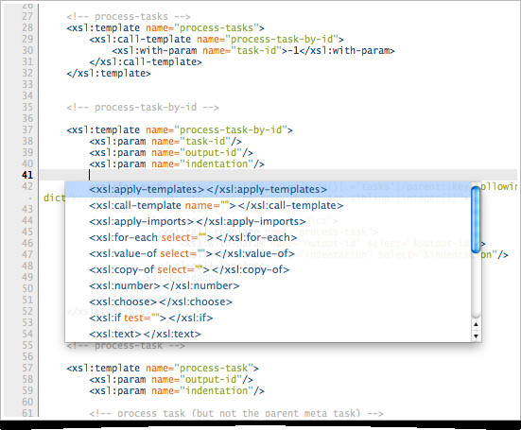Click the closing </xsl:call-template> on line 31
The height and width of the screenshot is (430, 521).
coord(146,61)
